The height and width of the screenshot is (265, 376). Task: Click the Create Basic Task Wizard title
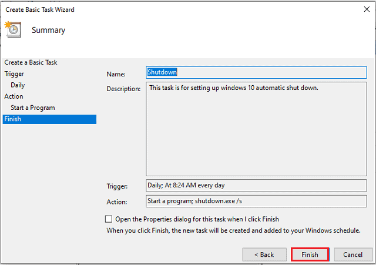coord(40,9)
